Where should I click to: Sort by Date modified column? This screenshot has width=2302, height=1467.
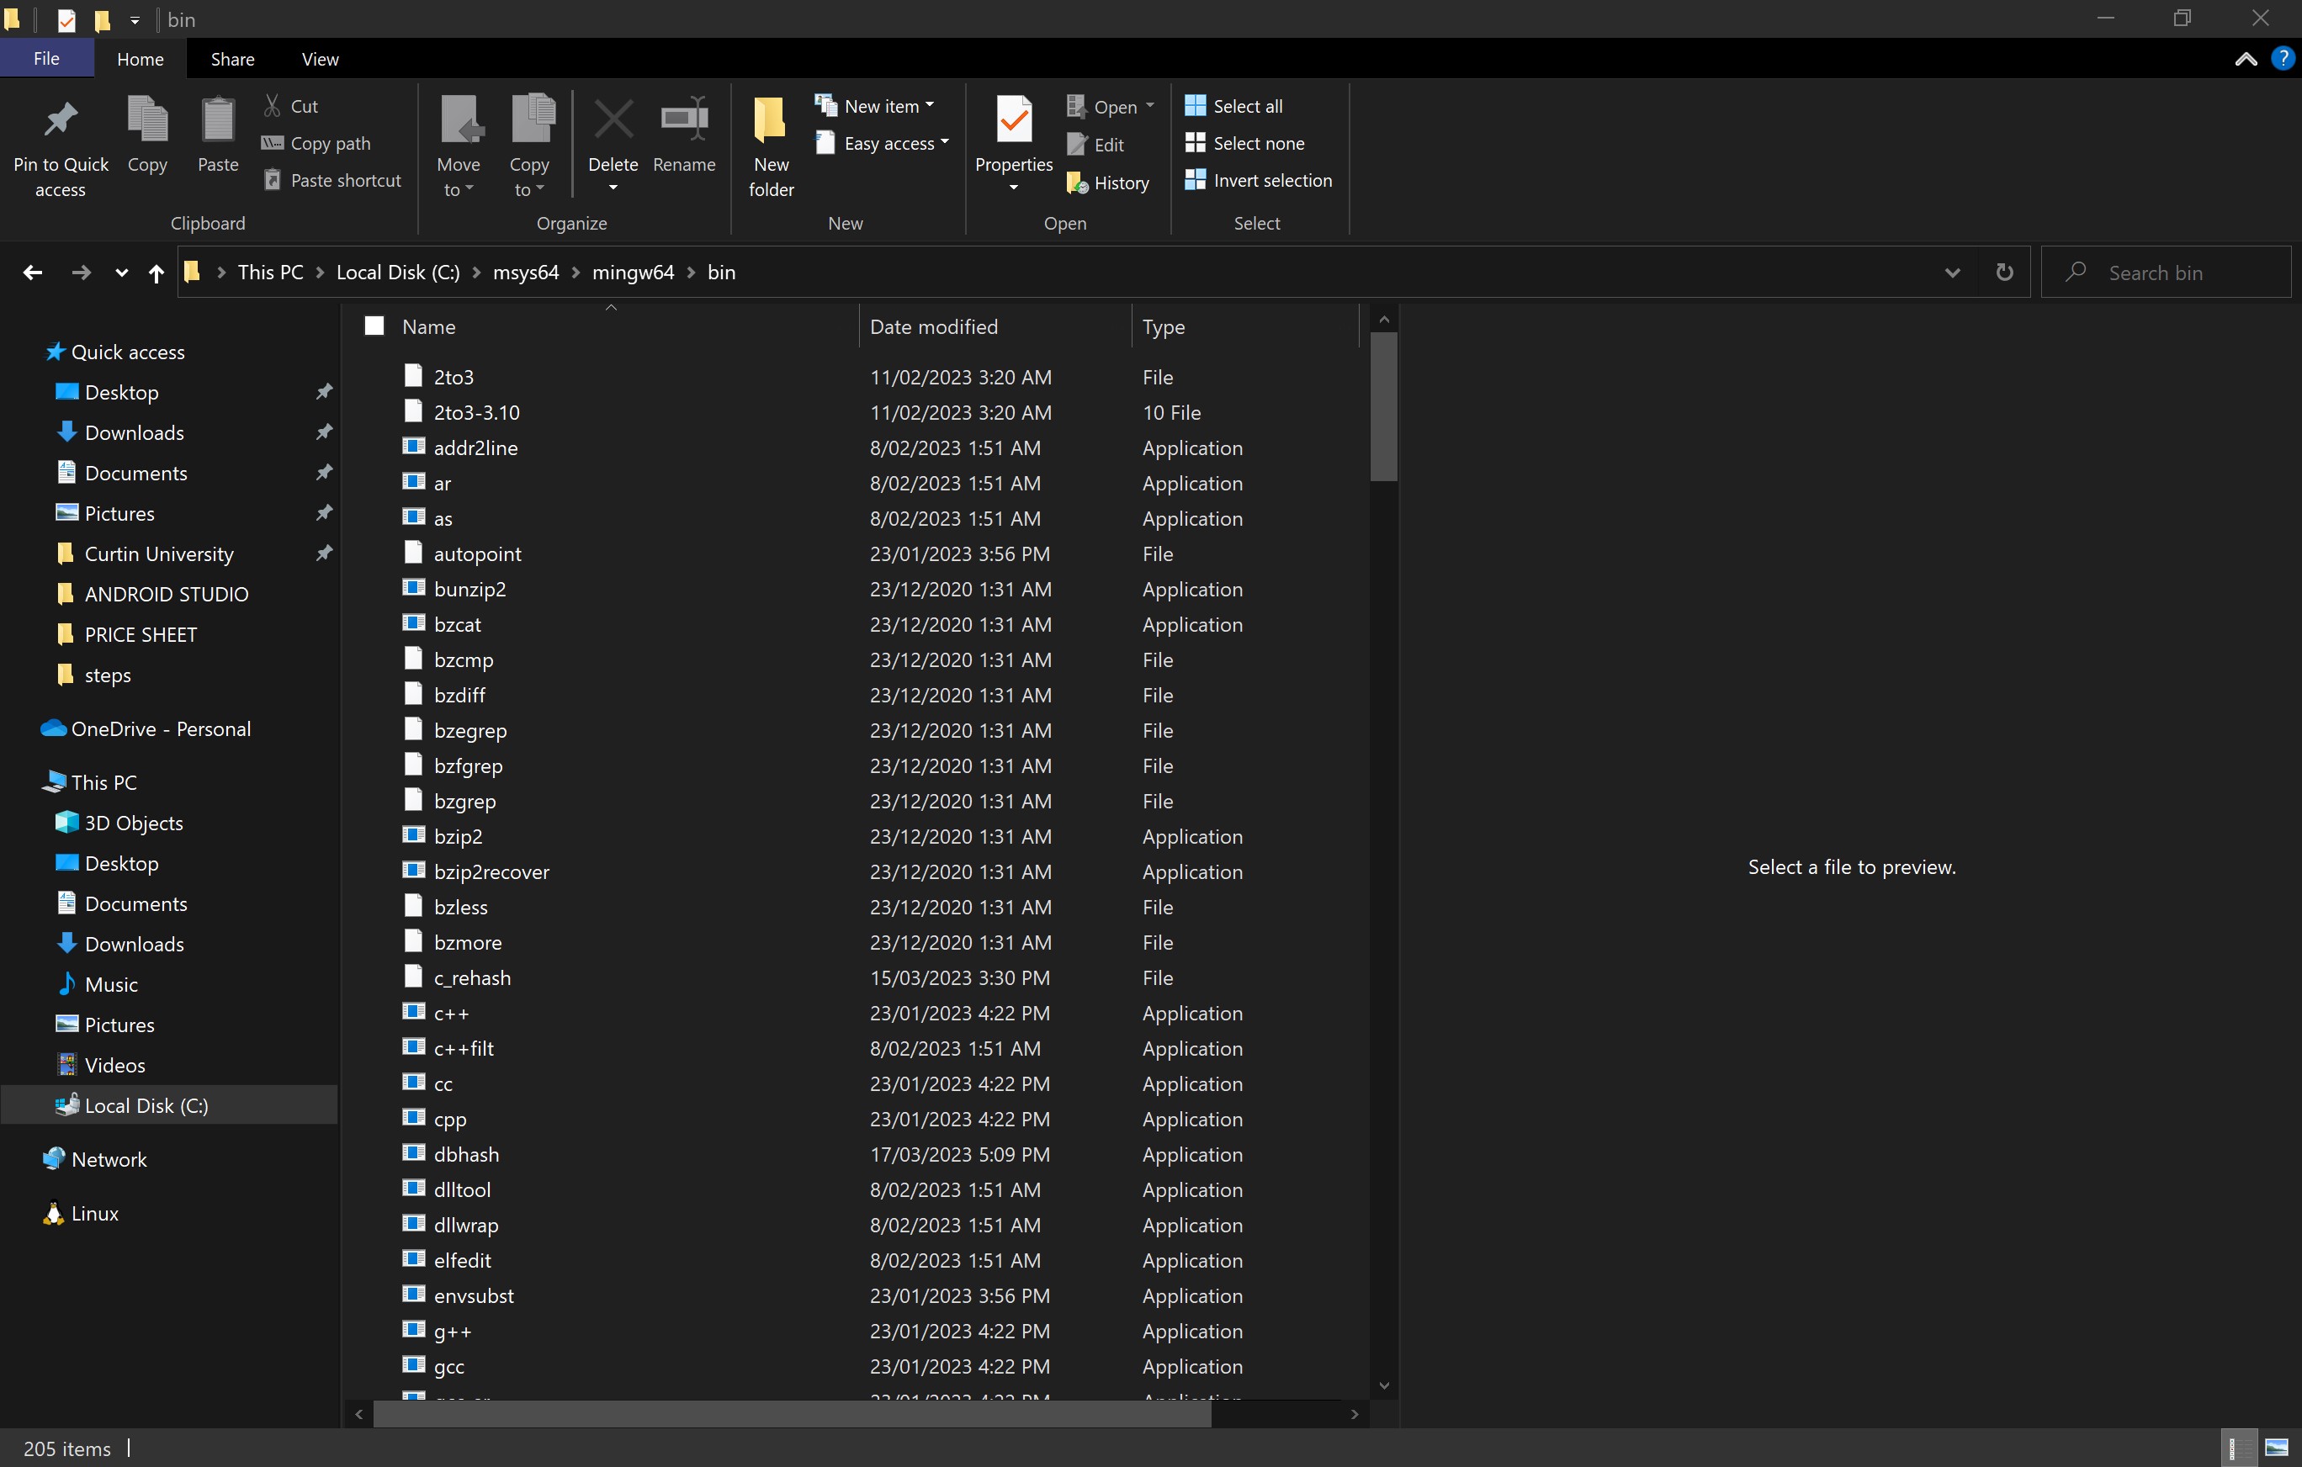(x=995, y=327)
